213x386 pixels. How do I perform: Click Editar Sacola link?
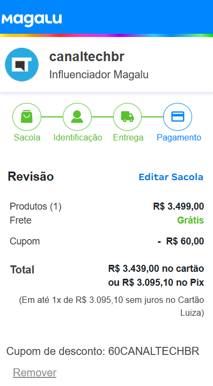click(171, 177)
